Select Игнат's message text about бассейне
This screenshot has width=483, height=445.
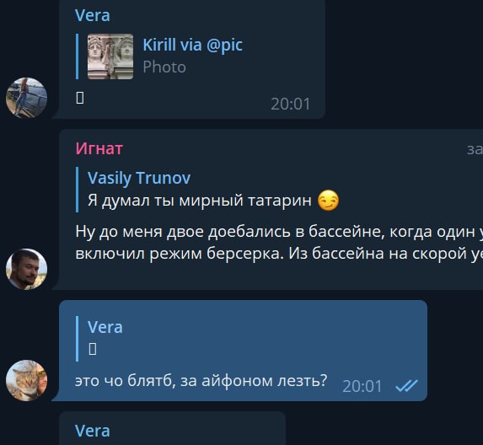[279, 243]
